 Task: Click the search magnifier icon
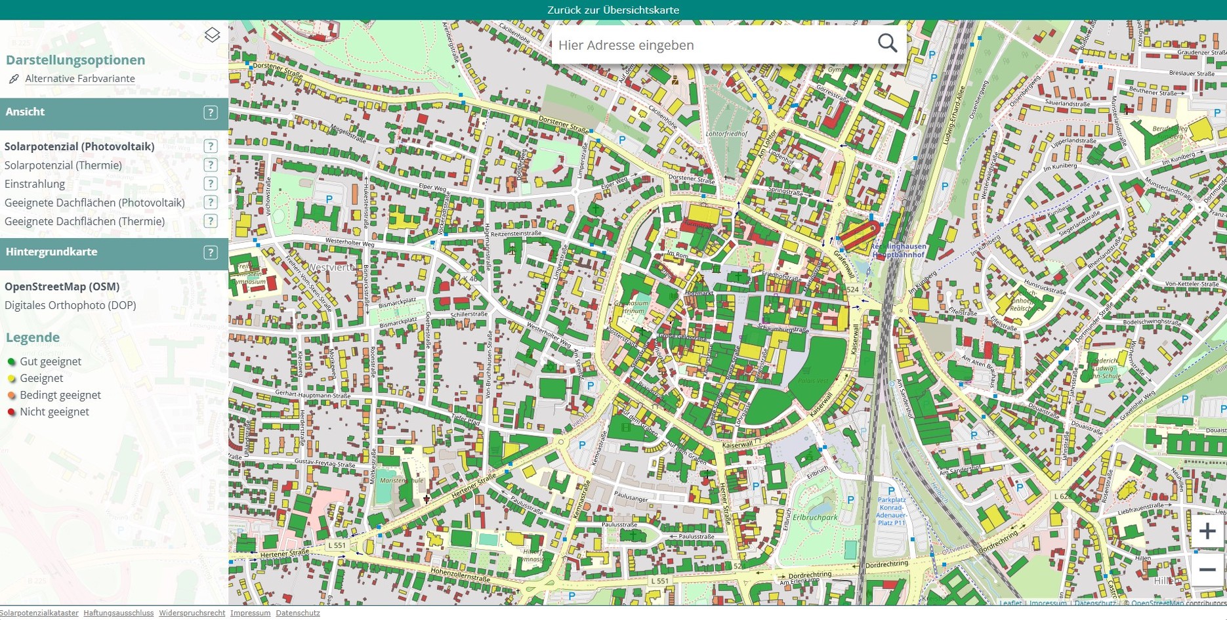pyautogui.click(x=887, y=43)
